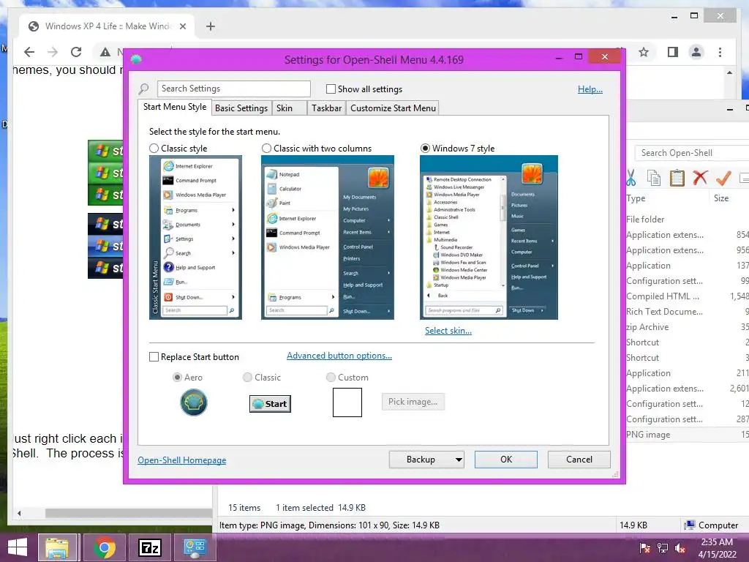The width and height of the screenshot is (749, 562).
Task: Open 7-Zip from the taskbar
Action: click(149, 547)
